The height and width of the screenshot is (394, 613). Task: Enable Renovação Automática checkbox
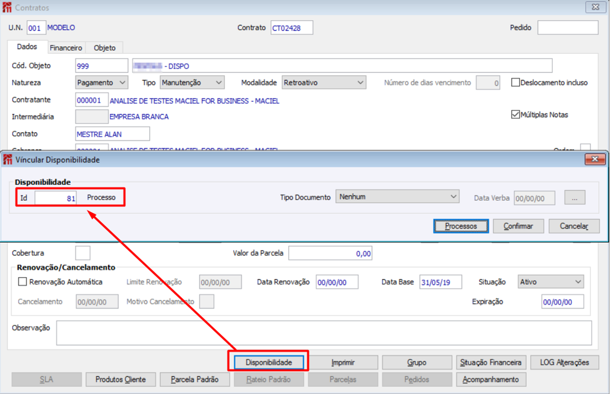pyautogui.click(x=22, y=282)
